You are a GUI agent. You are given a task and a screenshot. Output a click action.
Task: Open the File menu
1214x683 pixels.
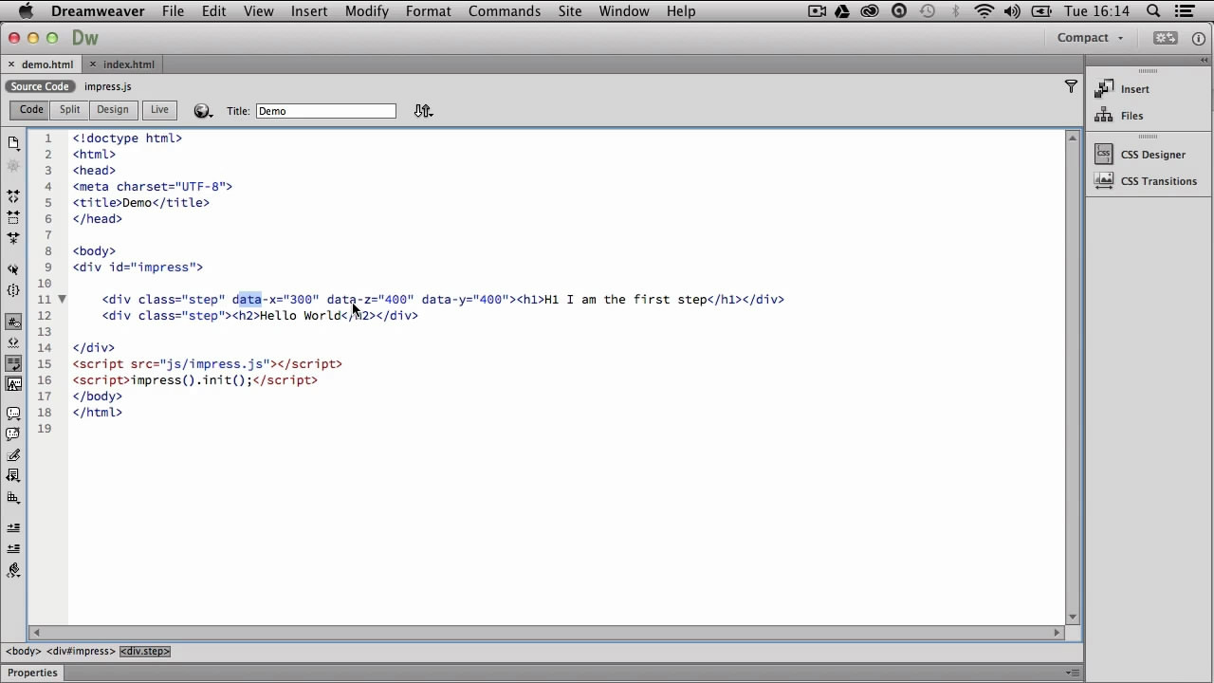[173, 11]
